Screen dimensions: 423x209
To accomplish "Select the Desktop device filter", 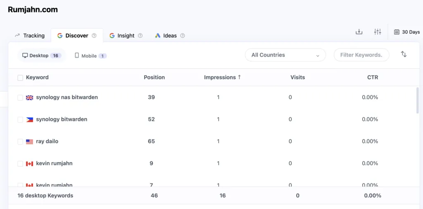I will click(39, 56).
